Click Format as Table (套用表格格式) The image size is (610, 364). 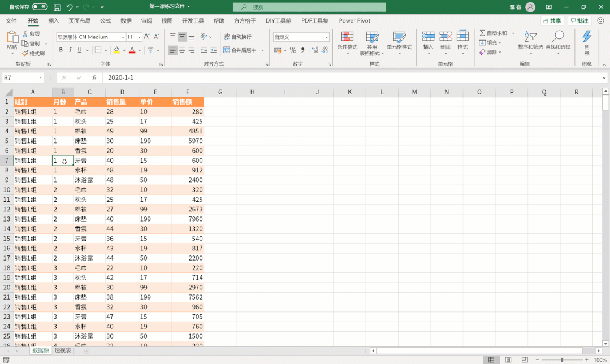372,43
